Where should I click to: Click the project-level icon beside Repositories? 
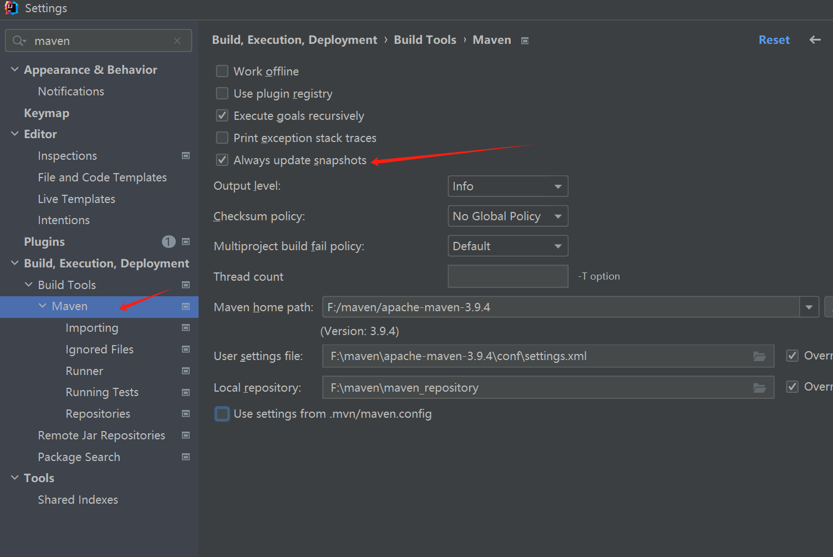pyautogui.click(x=186, y=414)
